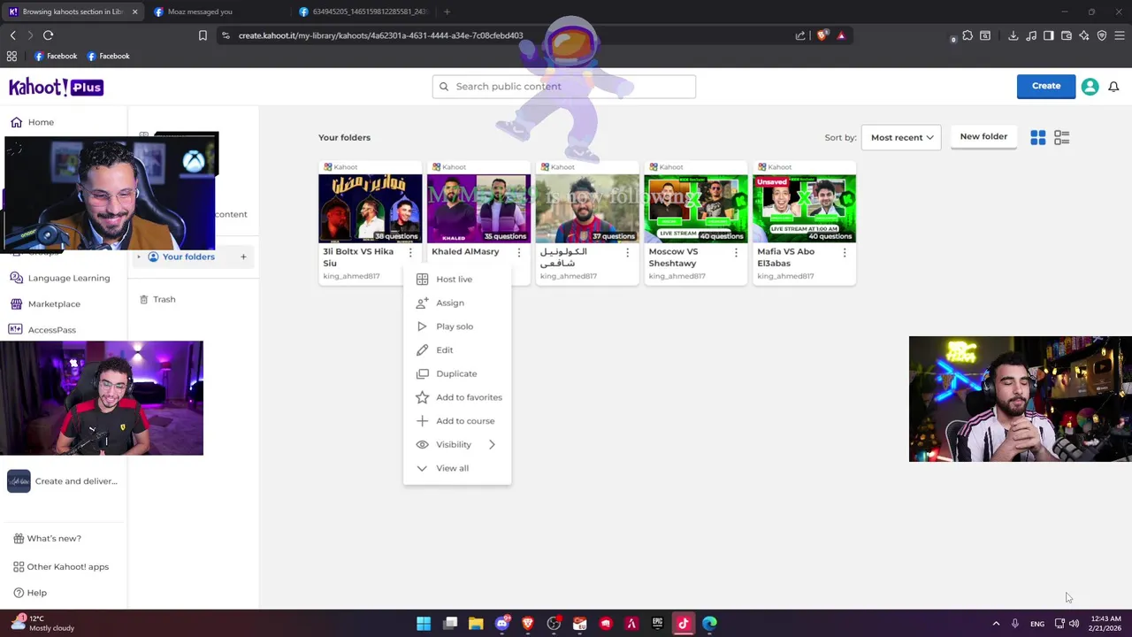The image size is (1132, 637).
Task: Open AccessPass in sidebar
Action: click(43, 330)
